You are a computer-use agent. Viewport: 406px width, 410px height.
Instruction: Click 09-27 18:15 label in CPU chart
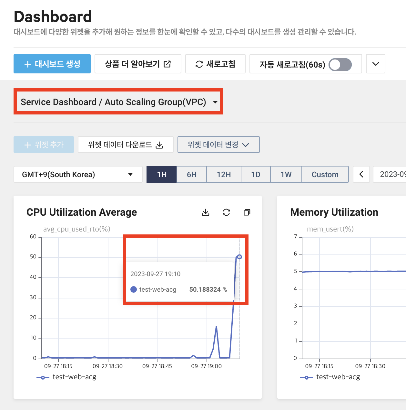click(x=58, y=366)
